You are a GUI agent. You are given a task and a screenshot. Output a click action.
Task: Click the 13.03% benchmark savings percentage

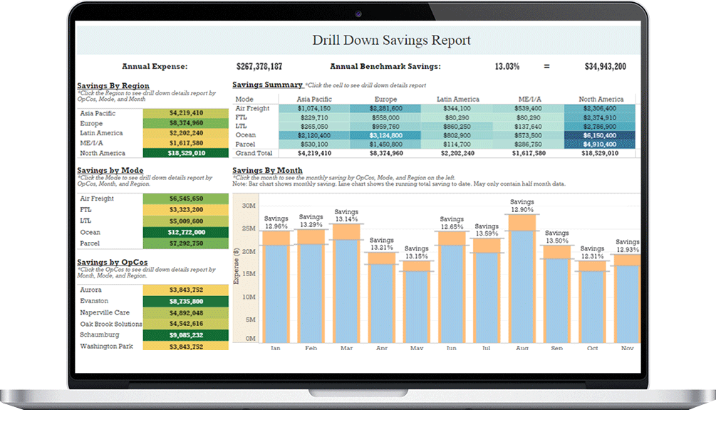[x=507, y=67]
